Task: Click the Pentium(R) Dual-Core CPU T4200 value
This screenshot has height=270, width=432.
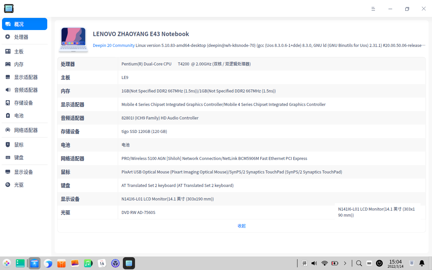Action: [x=186, y=64]
